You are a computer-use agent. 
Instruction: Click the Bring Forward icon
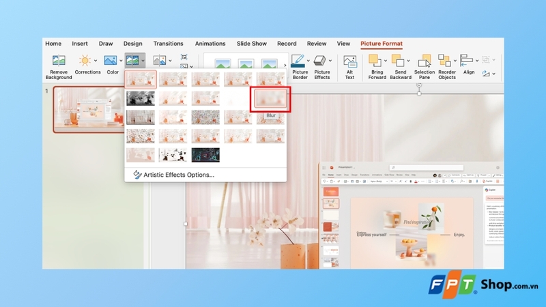point(375,61)
